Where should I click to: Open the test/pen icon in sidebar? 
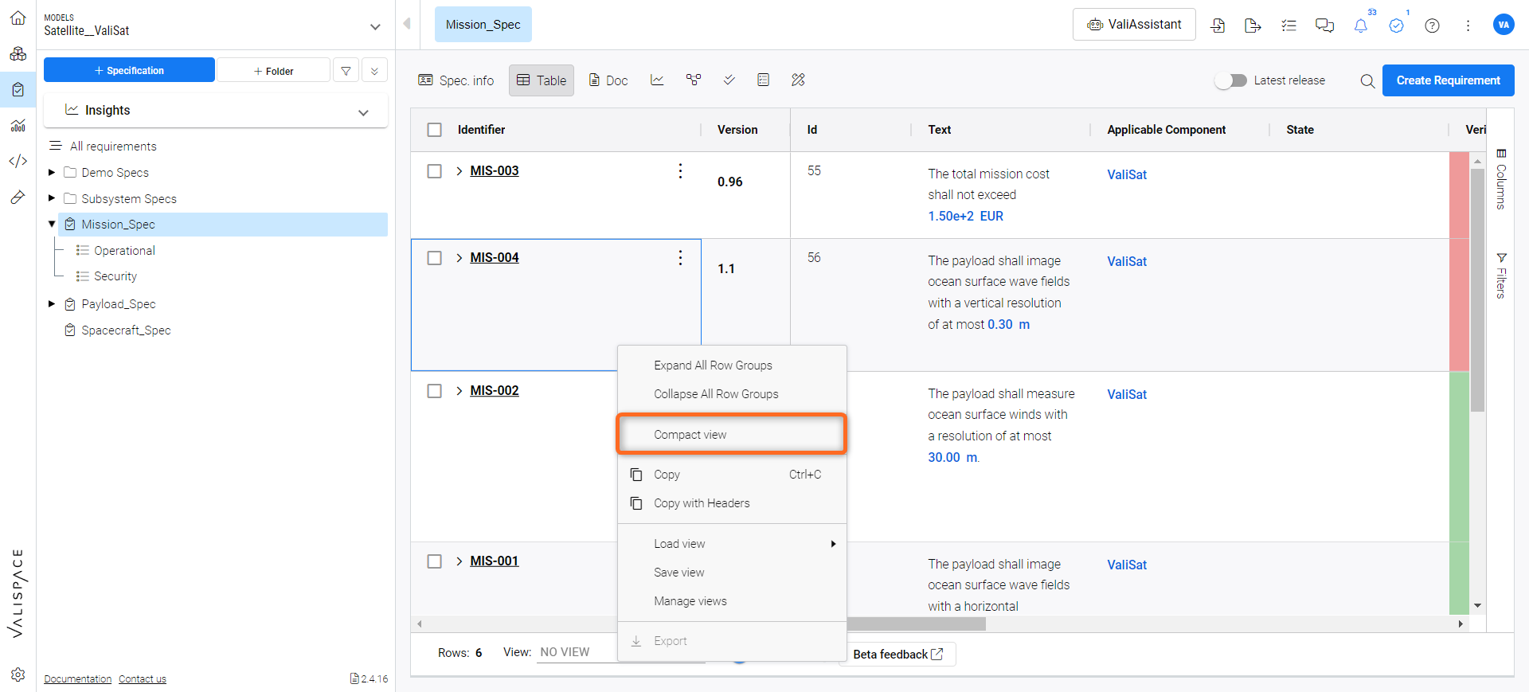tap(18, 197)
